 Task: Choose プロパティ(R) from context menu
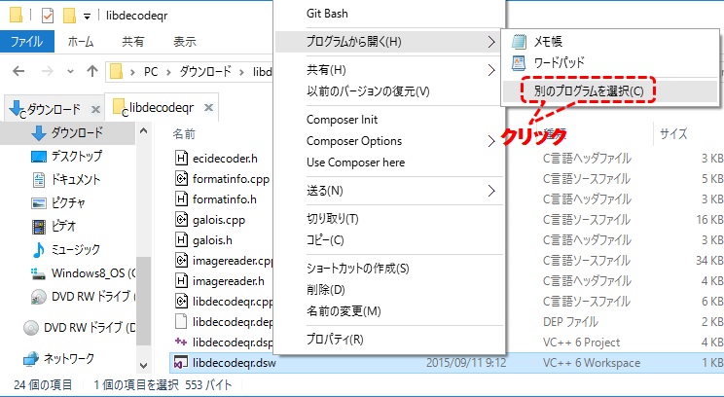click(x=334, y=339)
